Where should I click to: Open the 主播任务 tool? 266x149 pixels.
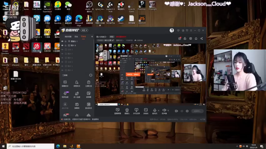pyautogui.click(x=88, y=83)
